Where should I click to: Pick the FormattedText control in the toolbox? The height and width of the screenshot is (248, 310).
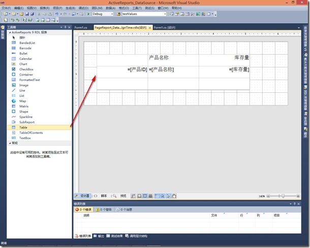[x=39, y=80]
